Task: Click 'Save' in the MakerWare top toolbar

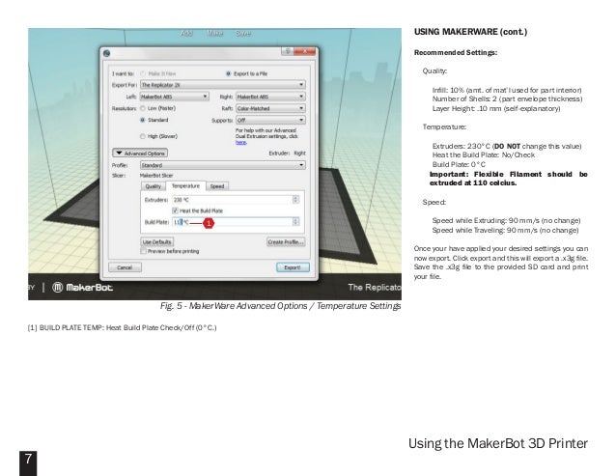Action: 243,34
